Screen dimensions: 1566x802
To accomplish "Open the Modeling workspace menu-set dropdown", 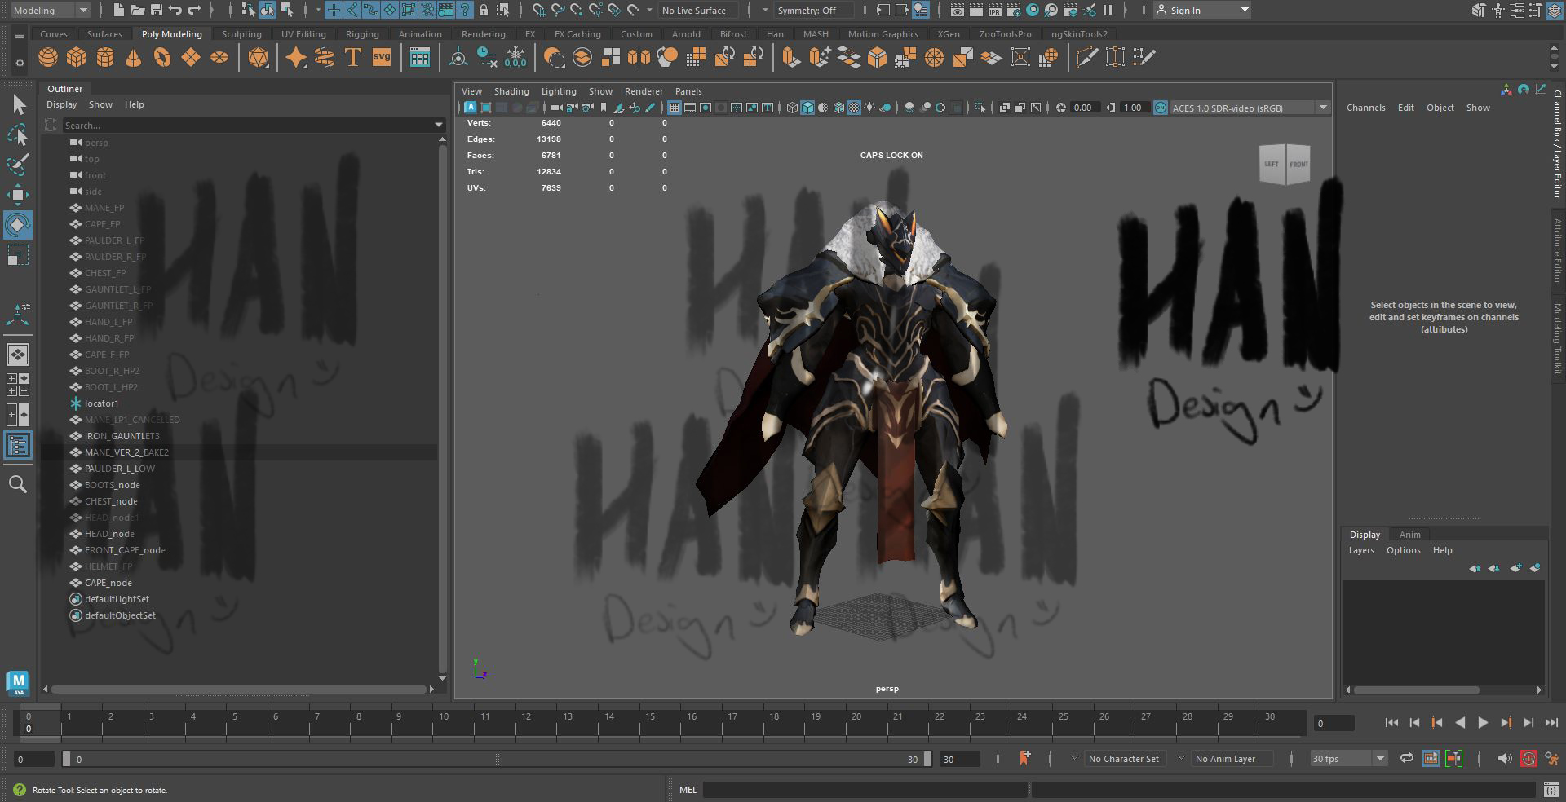I will (x=50, y=11).
